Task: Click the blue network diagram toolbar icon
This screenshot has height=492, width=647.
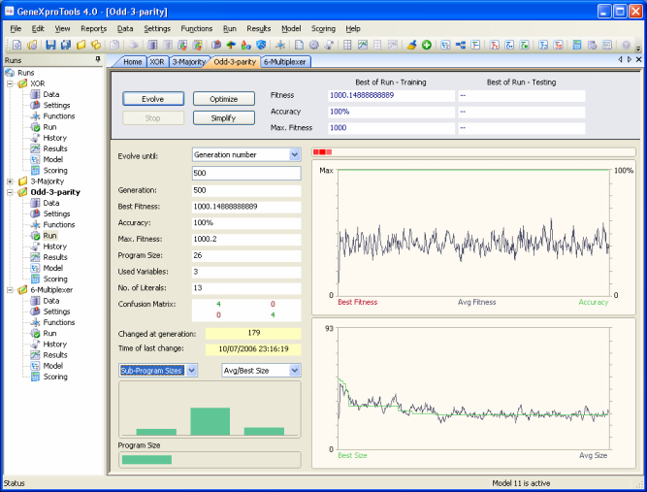Action: coord(461,45)
